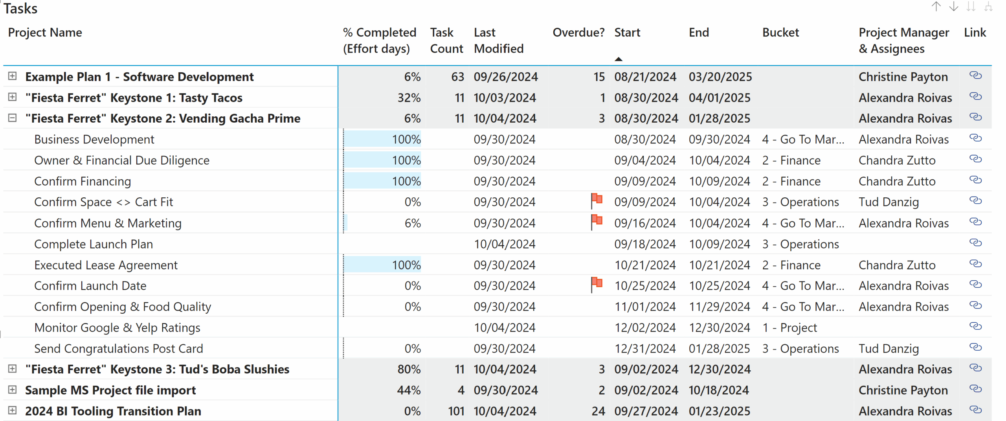
Task: Select the Confirm Opening & Food Quality row
Action: point(123,306)
